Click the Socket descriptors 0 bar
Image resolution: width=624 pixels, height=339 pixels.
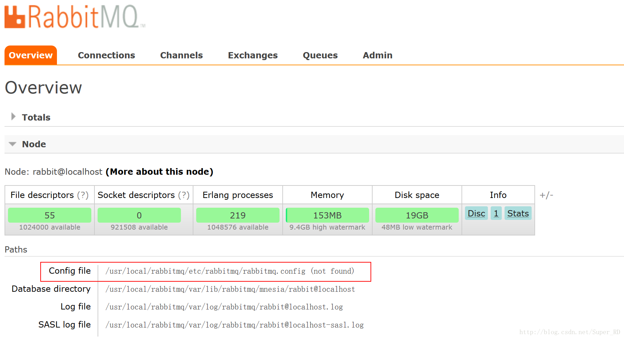point(139,215)
